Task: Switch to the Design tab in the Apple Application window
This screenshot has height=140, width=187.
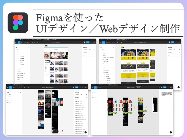Action: [x=76, y=90]
